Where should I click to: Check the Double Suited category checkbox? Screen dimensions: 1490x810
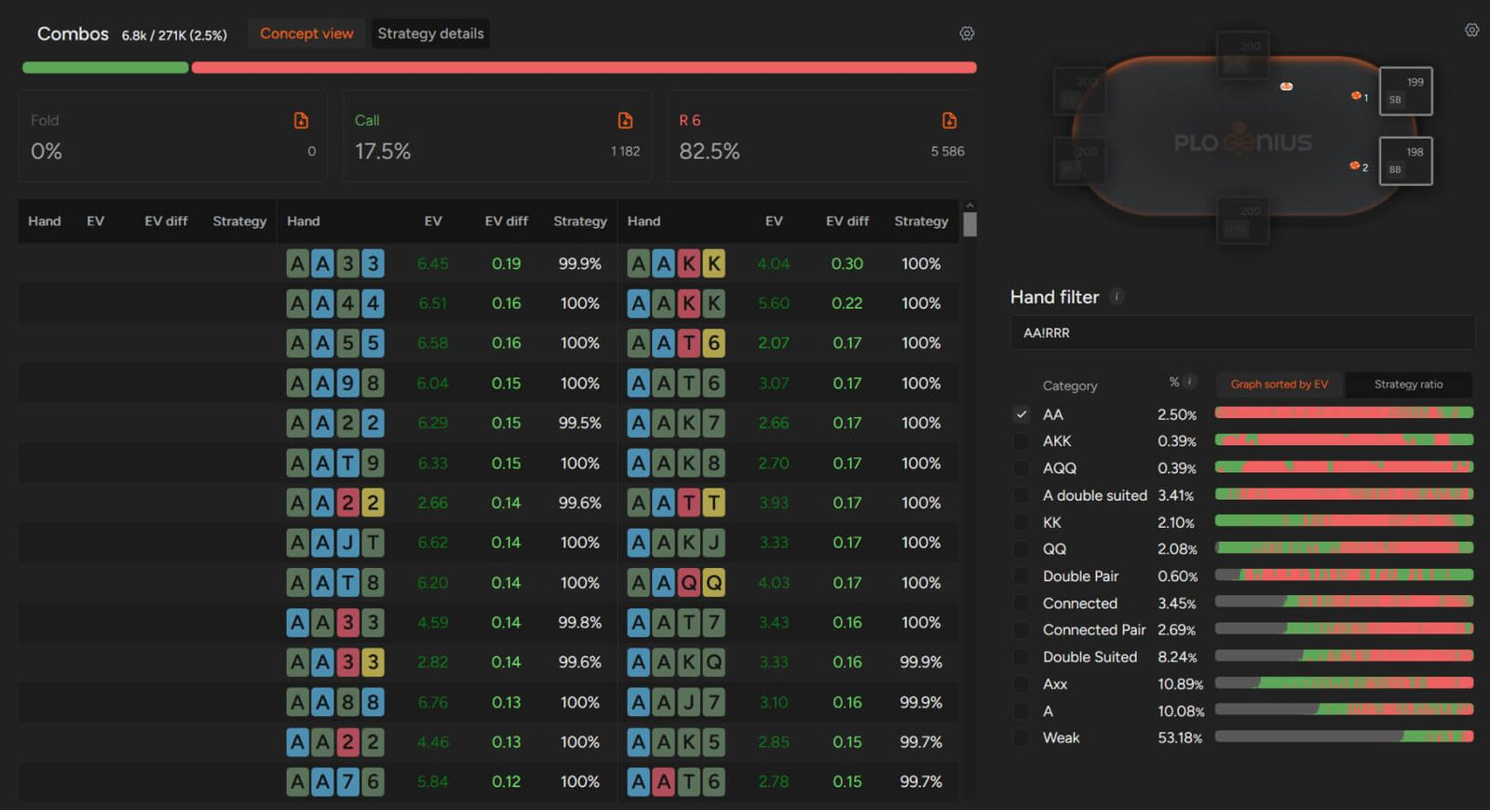(1022, 657)
